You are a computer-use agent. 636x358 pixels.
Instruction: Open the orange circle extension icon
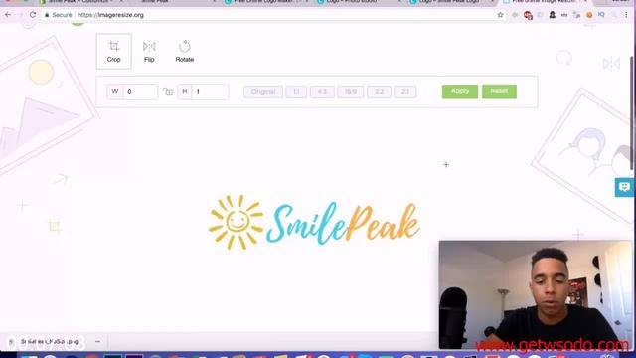click(589, 15)
